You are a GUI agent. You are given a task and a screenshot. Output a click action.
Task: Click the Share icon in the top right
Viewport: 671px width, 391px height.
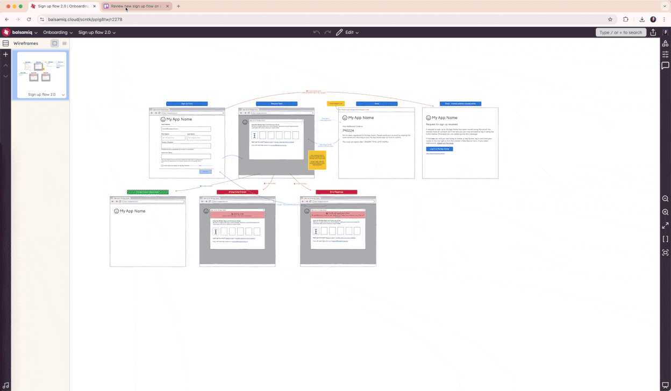[653, 32]
